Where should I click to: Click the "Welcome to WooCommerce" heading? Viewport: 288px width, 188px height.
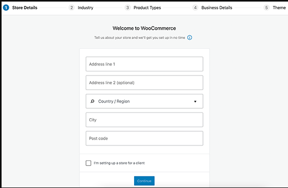[x=144, y=28]
